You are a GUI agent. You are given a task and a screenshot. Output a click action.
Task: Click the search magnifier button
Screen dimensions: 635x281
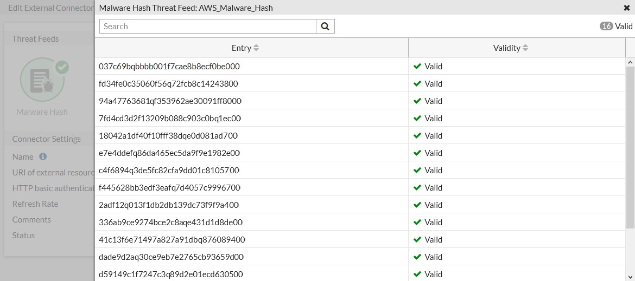325,27
